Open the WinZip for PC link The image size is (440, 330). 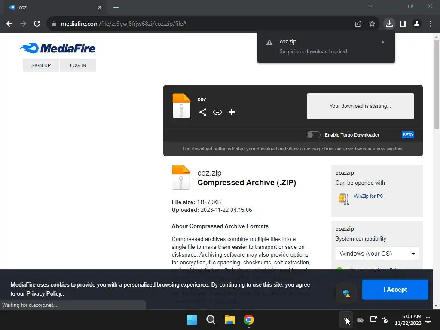click(x=368, y=196)
